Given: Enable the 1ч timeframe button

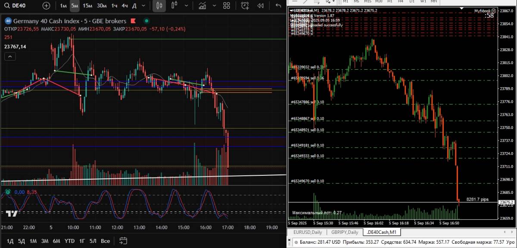Looking at the screenshot, I should tap(114, 6).
